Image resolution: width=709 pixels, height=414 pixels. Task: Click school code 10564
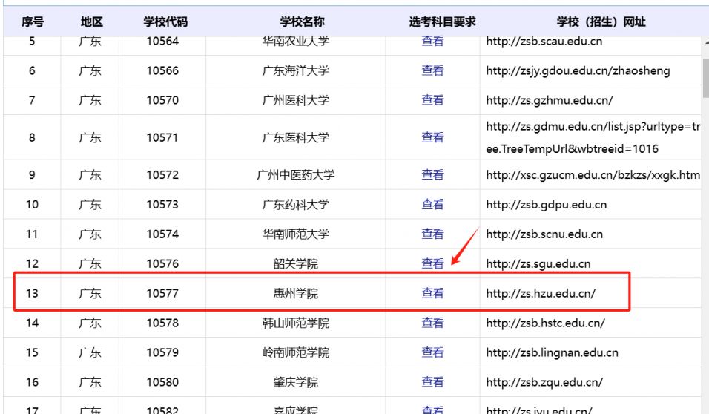click(x=162, y=41)
